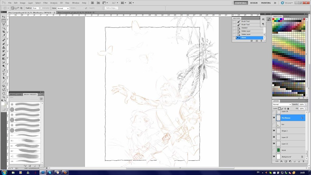Image resolution: width=311 pixels, height=175 pixels.
Task: Hide Layer 22 visibility eye
Action: pos(274,144)
